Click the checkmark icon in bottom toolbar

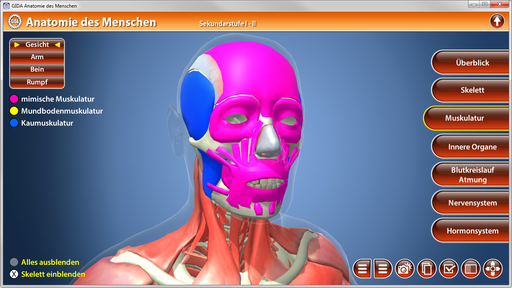coord(449,269)
